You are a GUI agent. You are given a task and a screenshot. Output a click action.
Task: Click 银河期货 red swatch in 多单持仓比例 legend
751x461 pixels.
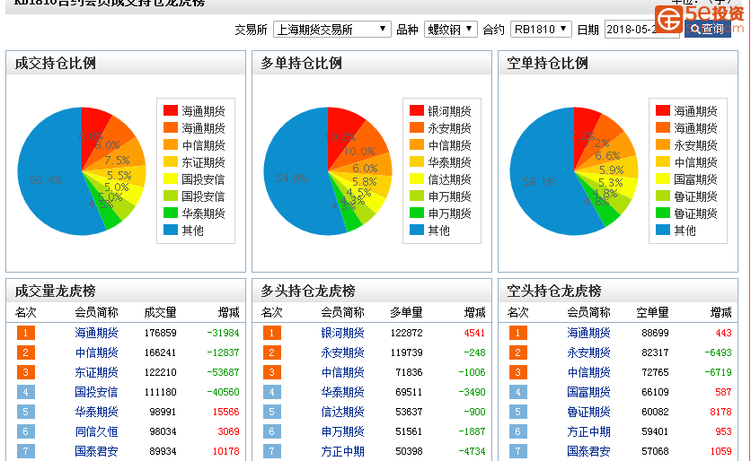click(417, 111)
